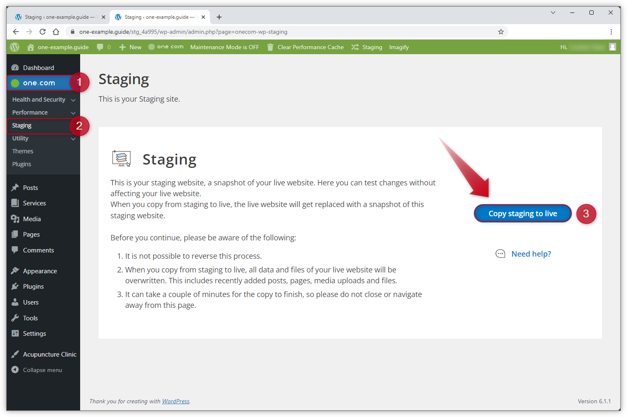Click the Need help speech bubble icon
The height and width of the screenshot is (417, 627).
(500, 253)
